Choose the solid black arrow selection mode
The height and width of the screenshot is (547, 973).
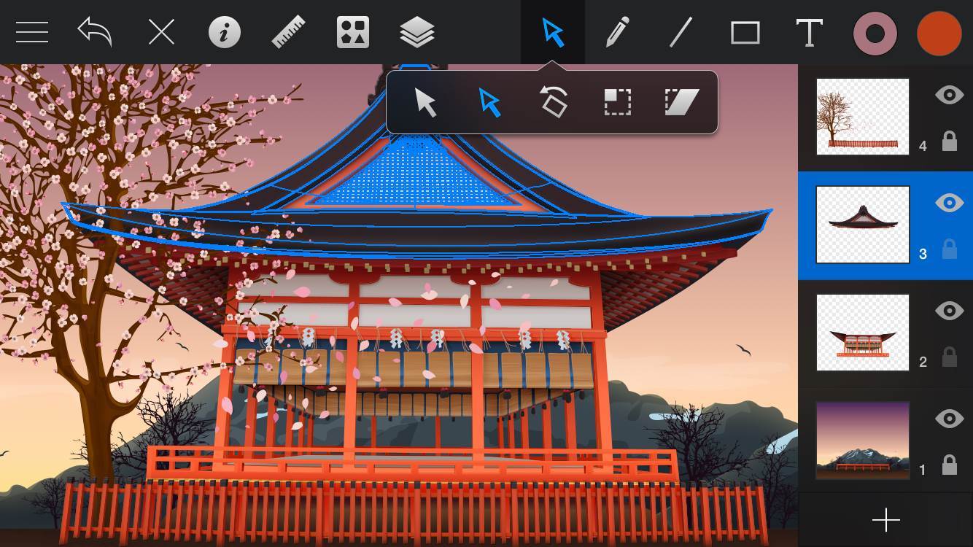425,102
